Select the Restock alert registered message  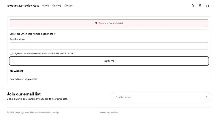click(x=23, y=79)
